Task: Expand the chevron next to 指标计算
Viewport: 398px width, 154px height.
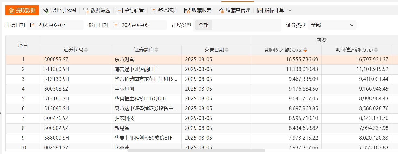Action: [x=290, y=10]
